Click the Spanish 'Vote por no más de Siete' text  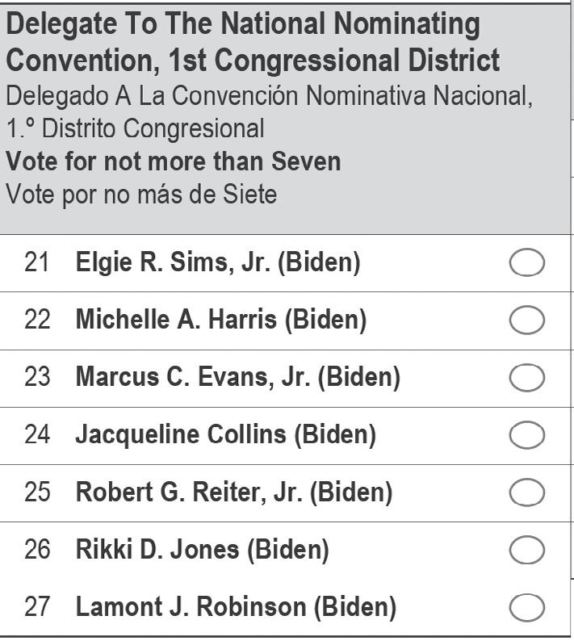(141, 195)
